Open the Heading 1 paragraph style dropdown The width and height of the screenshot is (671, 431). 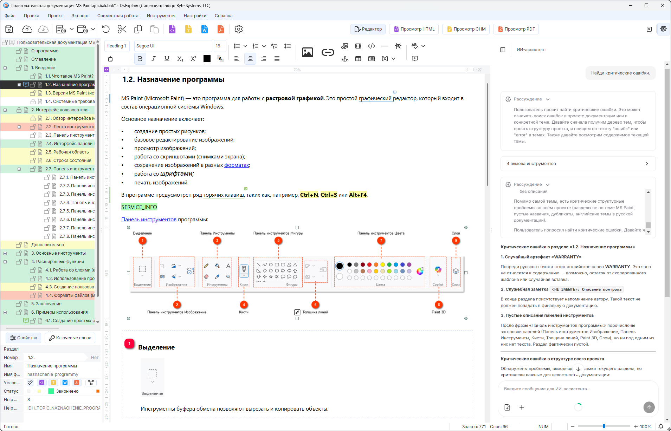[117, 46]
